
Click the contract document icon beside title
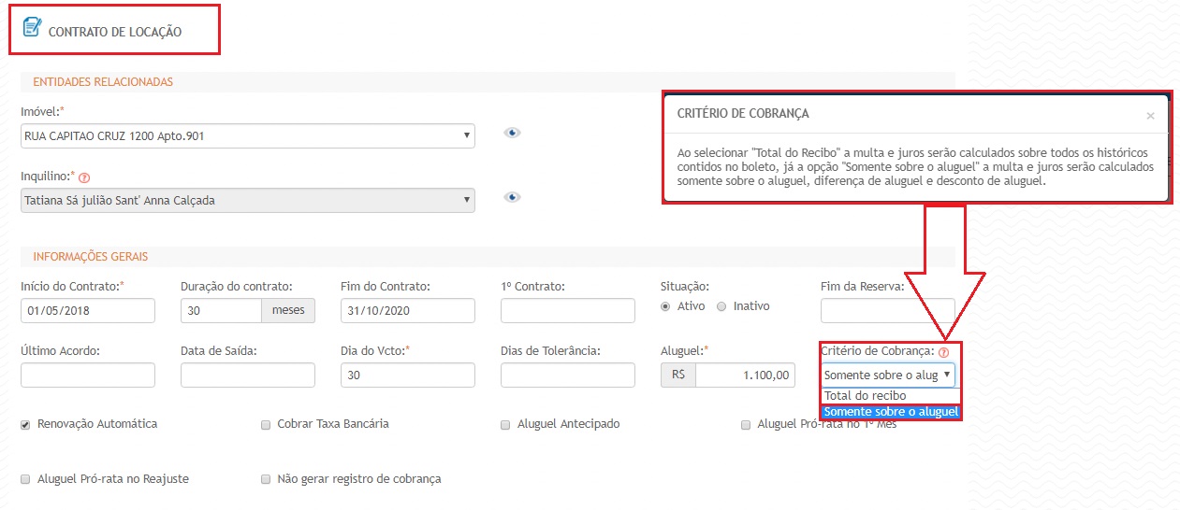pyautogui.click(x=32, y=27)
